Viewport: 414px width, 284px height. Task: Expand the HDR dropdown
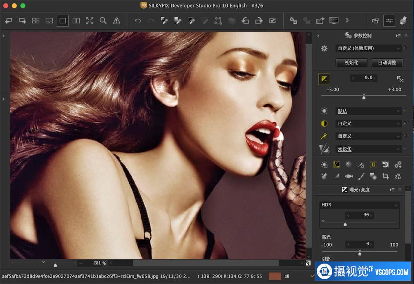359,205
